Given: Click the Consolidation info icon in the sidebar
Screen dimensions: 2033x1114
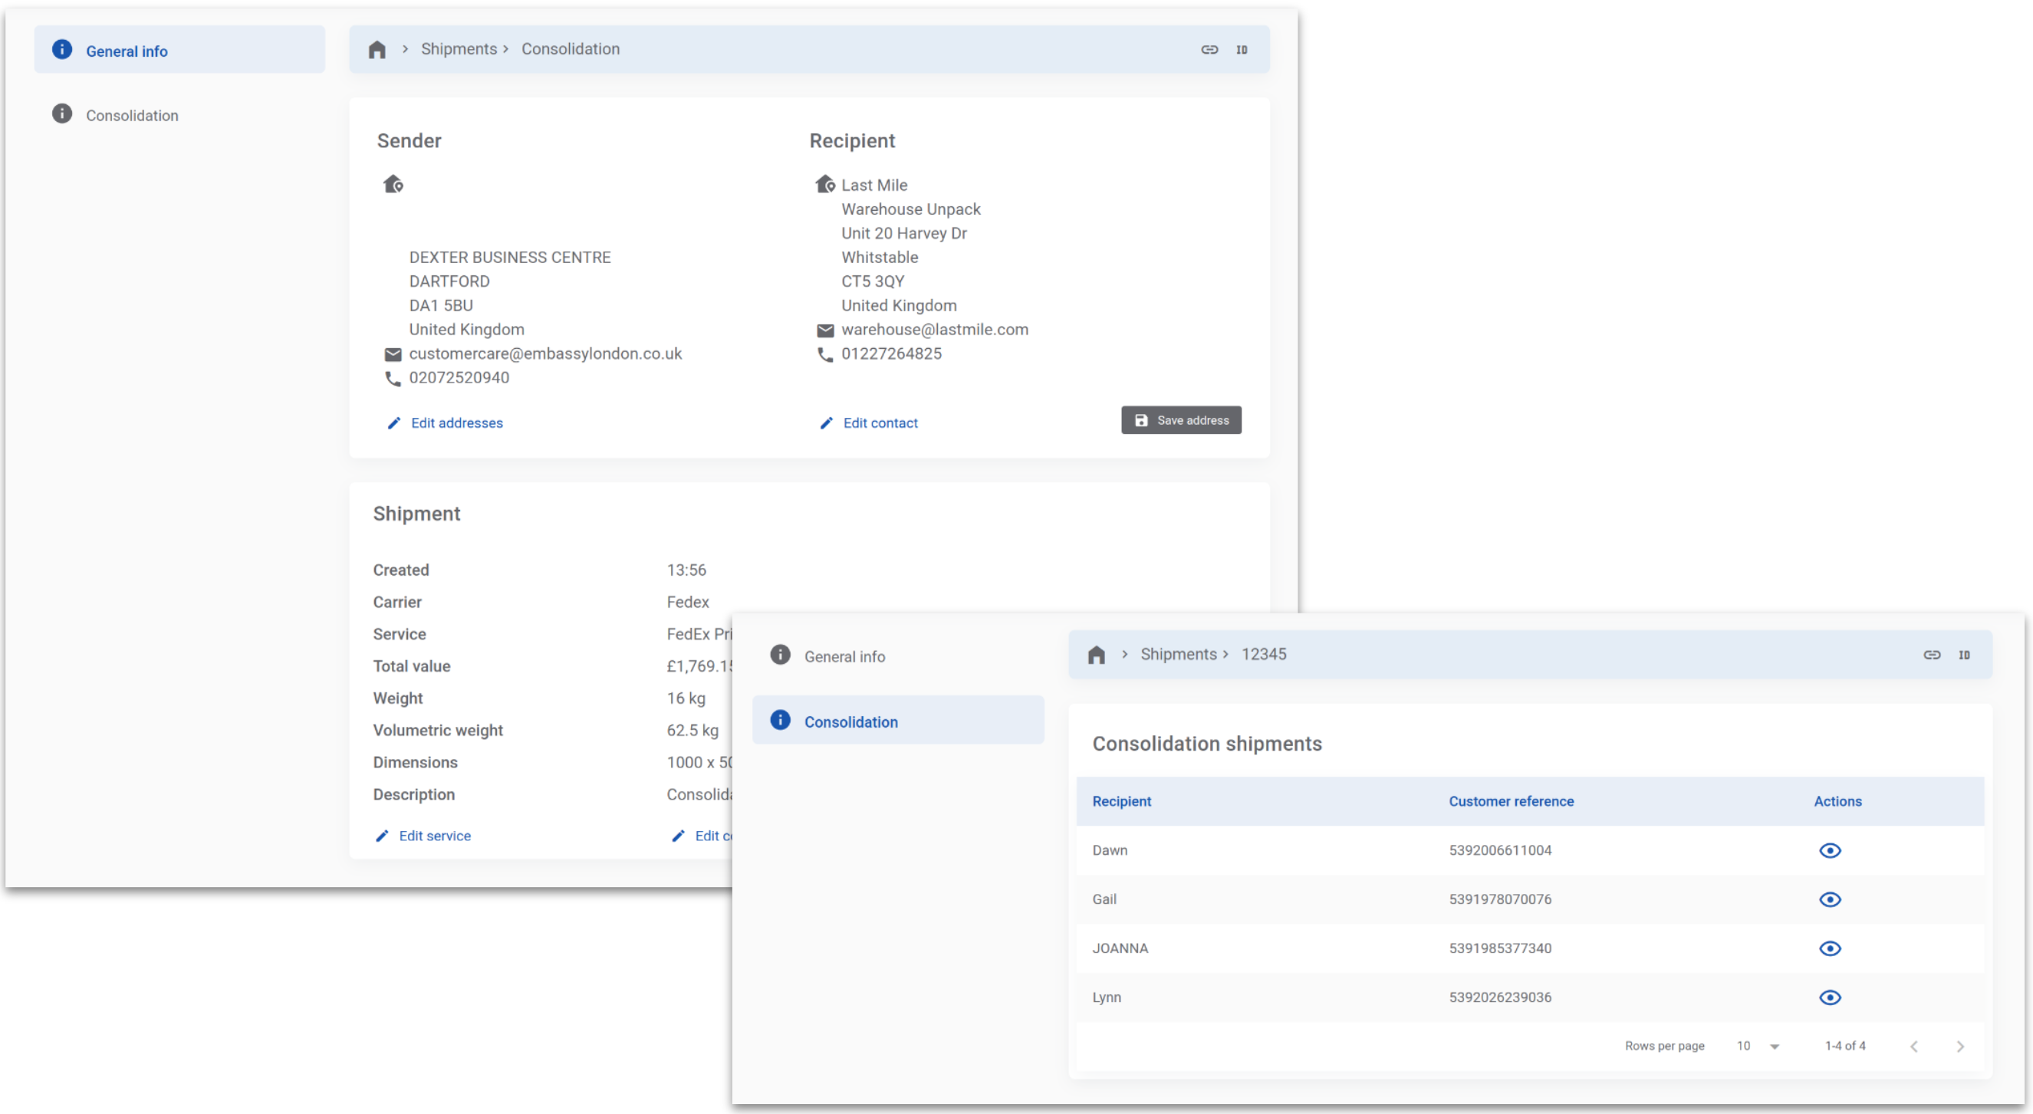Looking at the screenshot, I should (x=61, y=114).
